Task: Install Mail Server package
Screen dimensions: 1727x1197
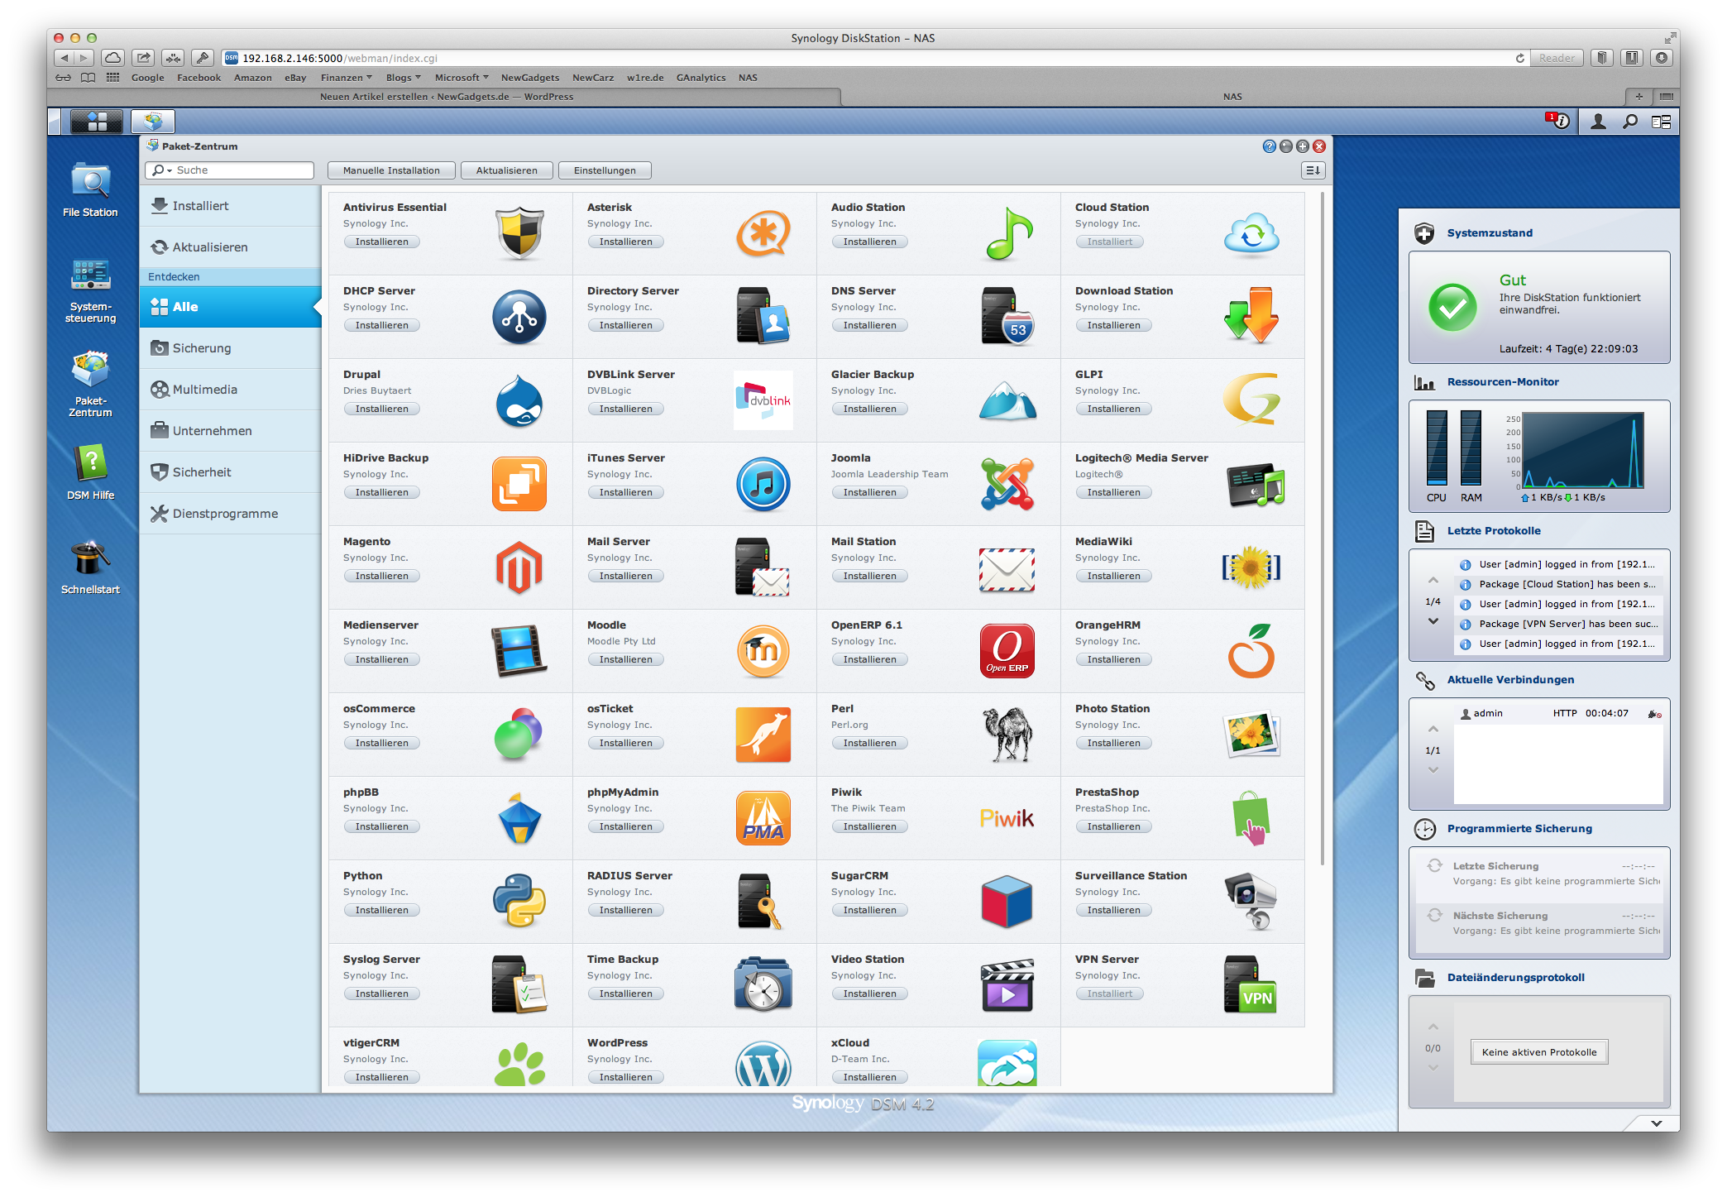Action: [x=625, y=576]
